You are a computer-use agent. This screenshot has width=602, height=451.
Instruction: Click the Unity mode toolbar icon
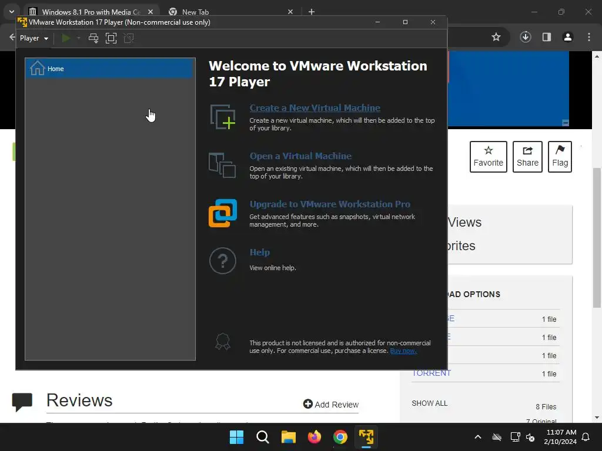click(129, 38)
